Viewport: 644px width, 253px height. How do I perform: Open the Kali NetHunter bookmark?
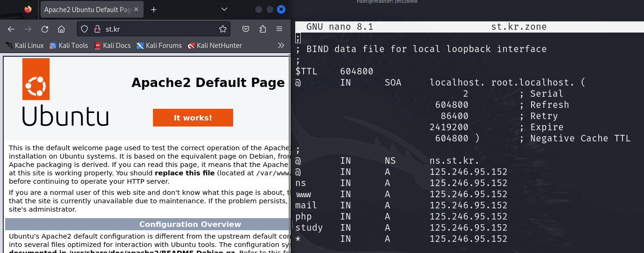(215, 46)
